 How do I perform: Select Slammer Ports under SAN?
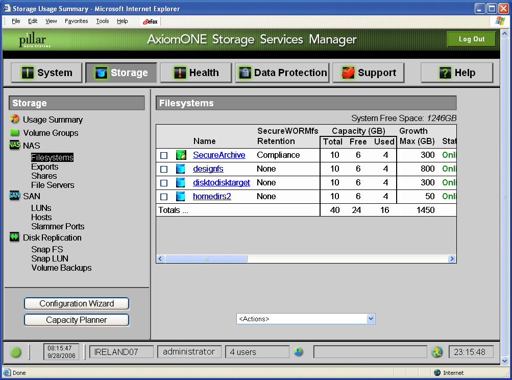[x=58, y=226]
